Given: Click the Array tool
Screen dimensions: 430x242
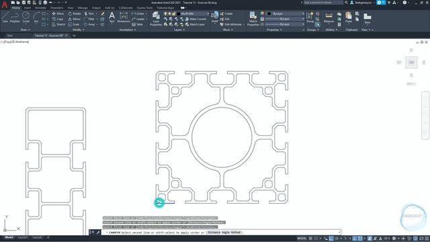Looking at the screenshot, I should (x=89, y=24).
